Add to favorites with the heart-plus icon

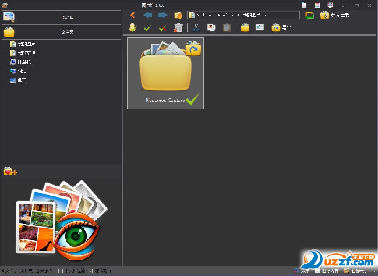[10, 171]
